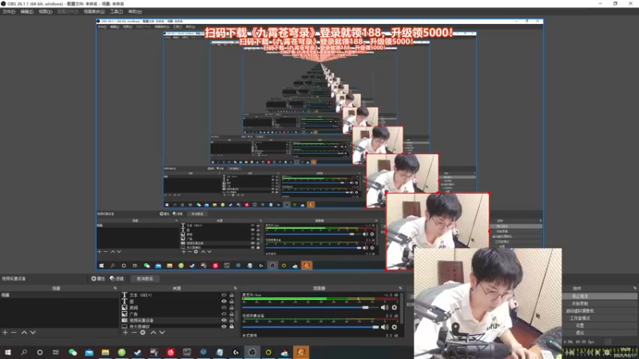Image resolution: width=639 pixels, height=359 pixels.
Task: Toggle eye icon of image source above 广告
Action: [224, 308]
